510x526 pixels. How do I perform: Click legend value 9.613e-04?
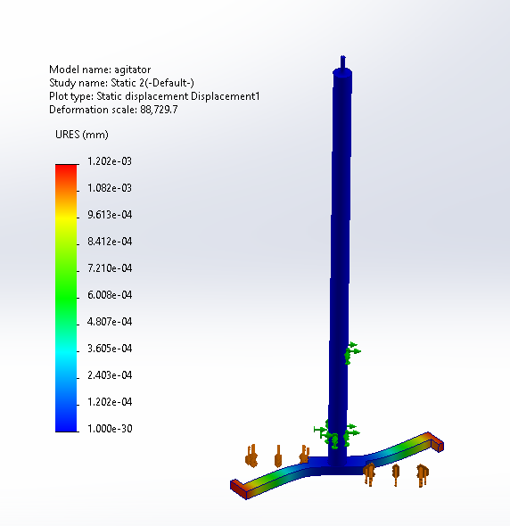(x=110, y=215)
